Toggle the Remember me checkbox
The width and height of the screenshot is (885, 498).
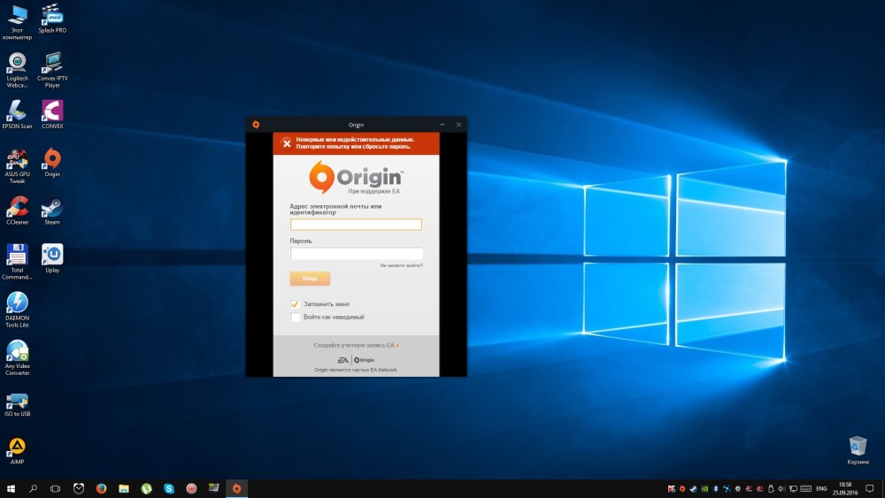click(x=295, y=304)
